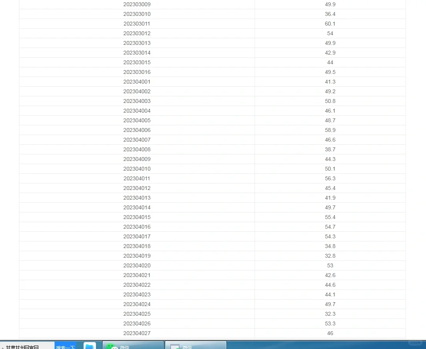
Task: Select the cell 202304005
Action: coord(137,120)
